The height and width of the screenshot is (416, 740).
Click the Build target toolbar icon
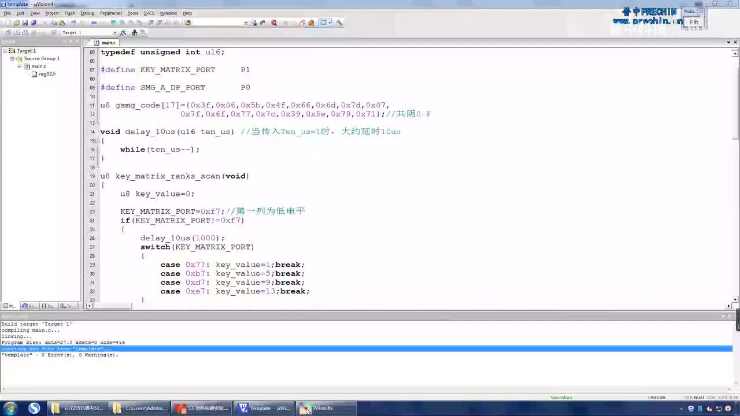pyautogui.click(x=17, y=32)
